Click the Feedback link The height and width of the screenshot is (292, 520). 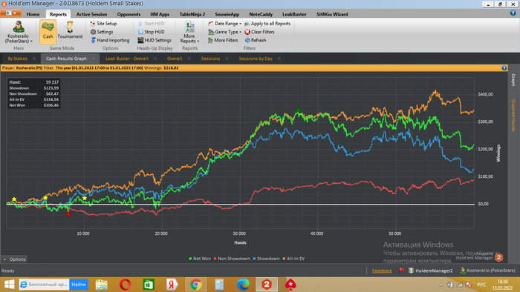click(382, 271)
